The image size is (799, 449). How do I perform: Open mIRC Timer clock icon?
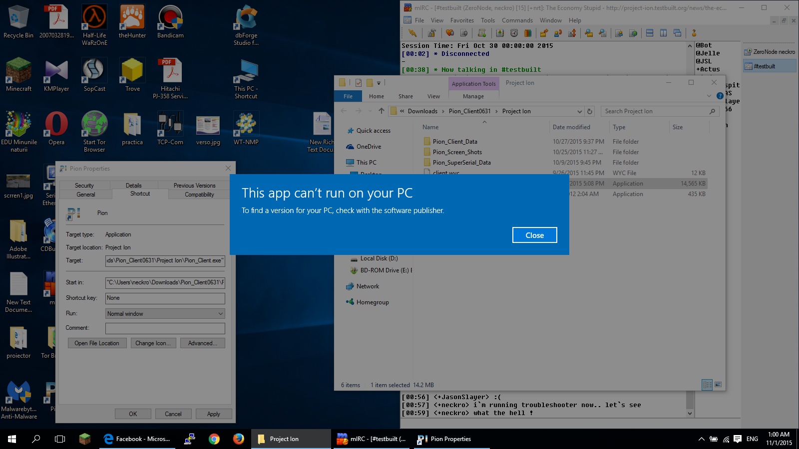[x=514, y=33]
